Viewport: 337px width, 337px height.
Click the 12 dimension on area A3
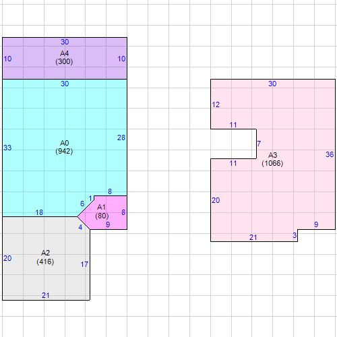click(216, 104)
